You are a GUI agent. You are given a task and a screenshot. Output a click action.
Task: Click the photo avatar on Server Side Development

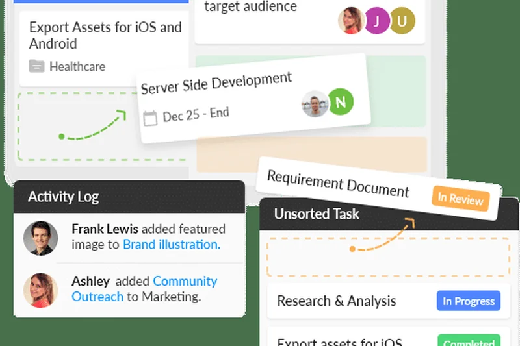(315, 104)
